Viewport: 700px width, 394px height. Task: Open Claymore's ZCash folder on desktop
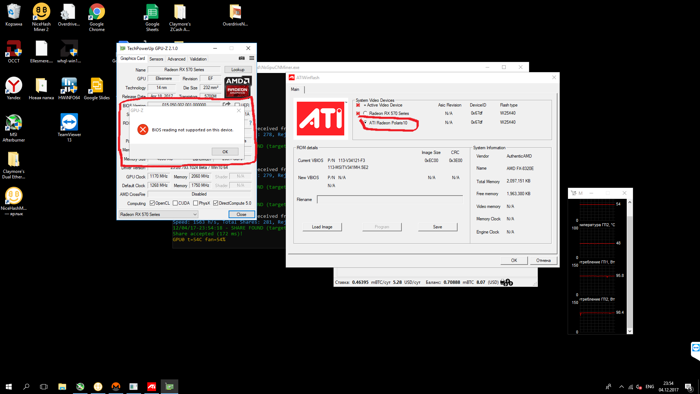click(x=180, y=17)
